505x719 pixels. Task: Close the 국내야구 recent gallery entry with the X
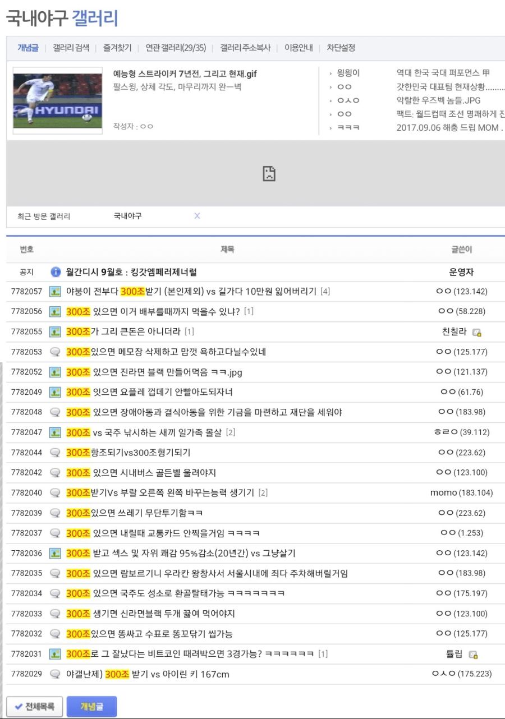(x=196, y=216)
